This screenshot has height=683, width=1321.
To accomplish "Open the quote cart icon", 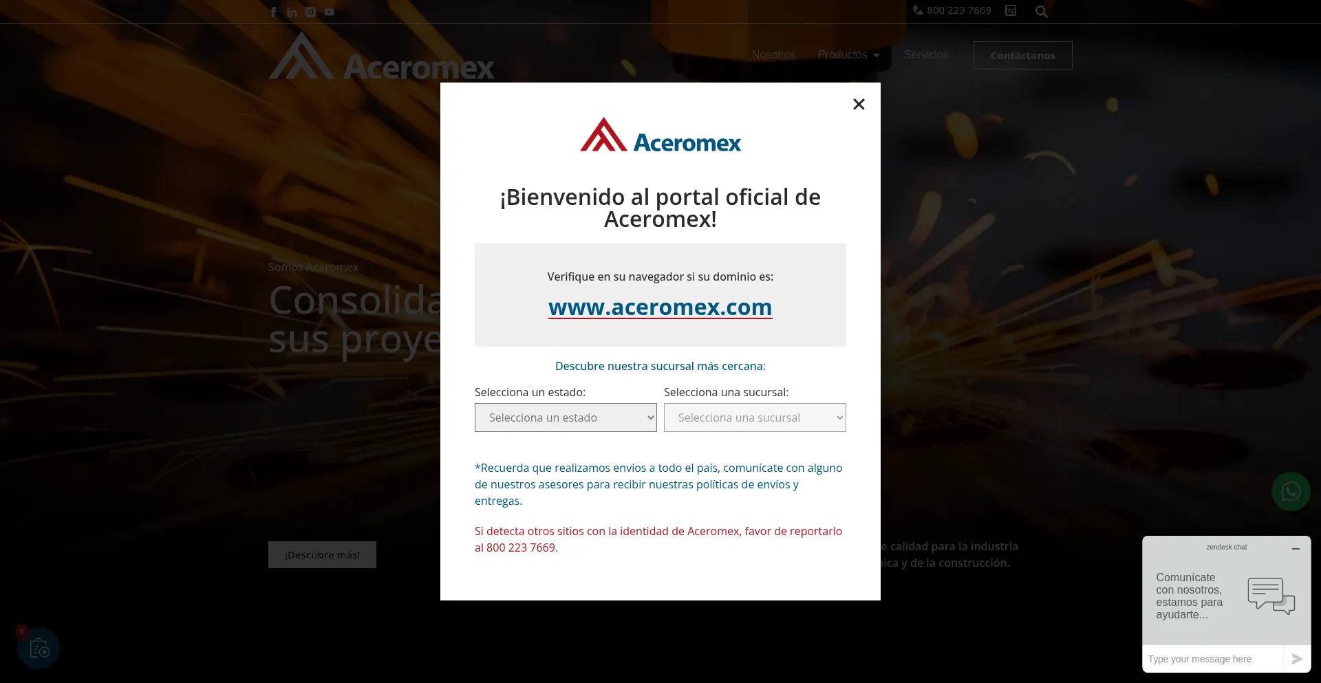I will 39,648.
